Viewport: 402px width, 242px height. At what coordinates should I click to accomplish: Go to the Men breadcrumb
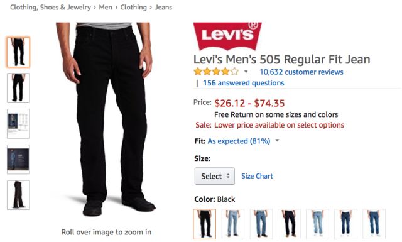(106, 7)
